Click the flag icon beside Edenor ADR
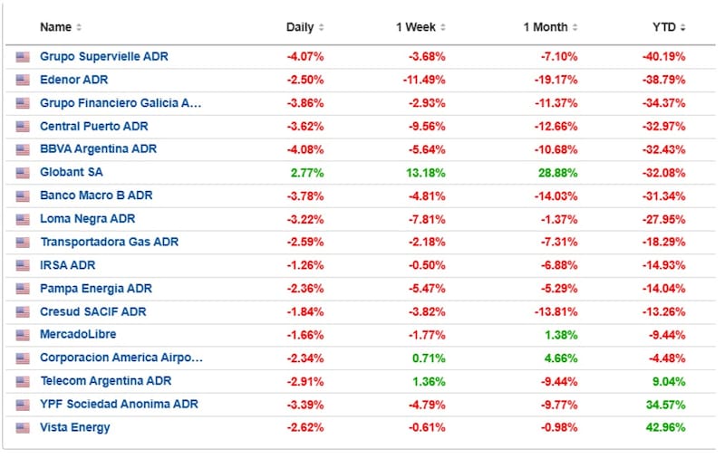The width and height of the screenshot is (725, 458). [22, 80]
